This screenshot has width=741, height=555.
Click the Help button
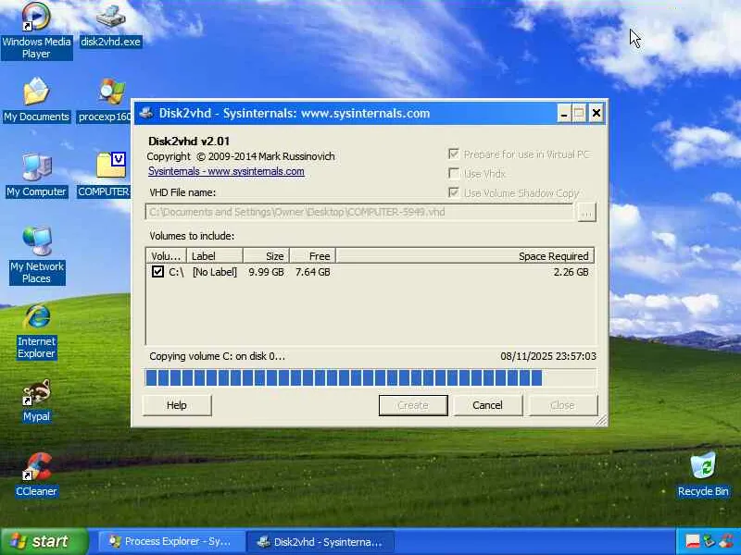pyautogui.click(x=177, y=405)
